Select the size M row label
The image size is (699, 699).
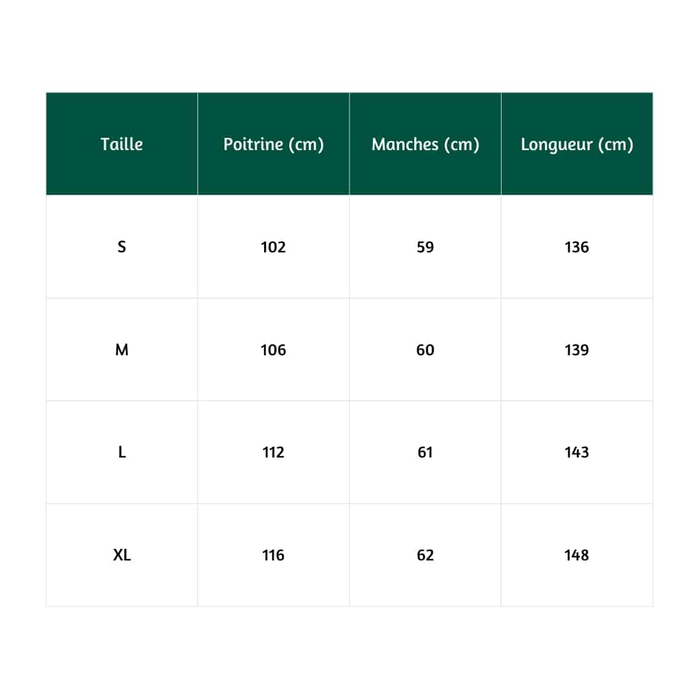coord(122,349)
